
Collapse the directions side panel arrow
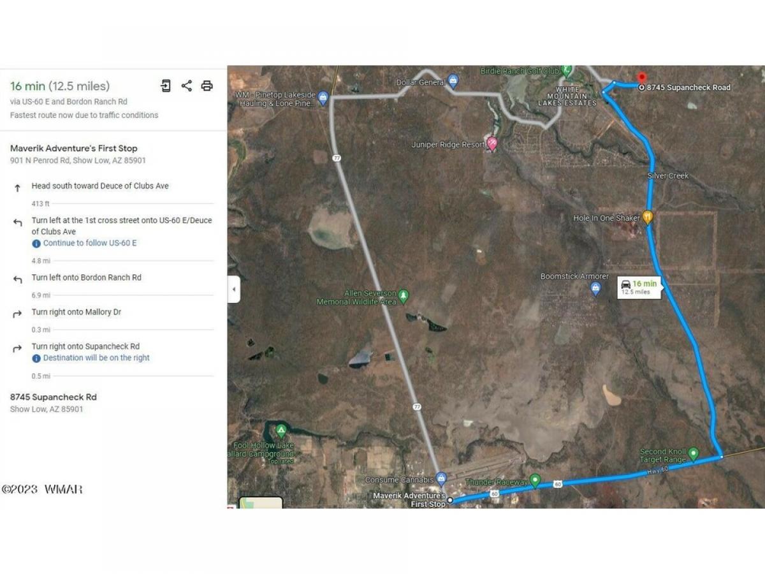click(234, 290)
